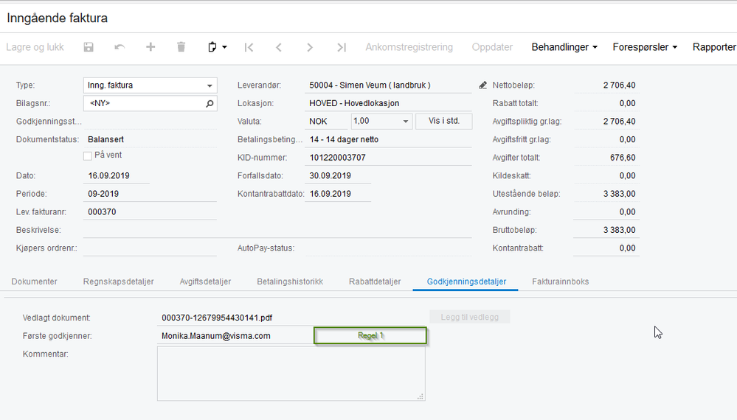
Task: Switch to the Fakturainnboks tab
Action: 560,281
